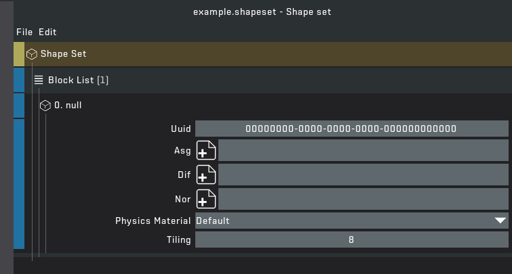Screen dimensions: 512x274
Task: Open the File menu
Action: click(24, 32)
